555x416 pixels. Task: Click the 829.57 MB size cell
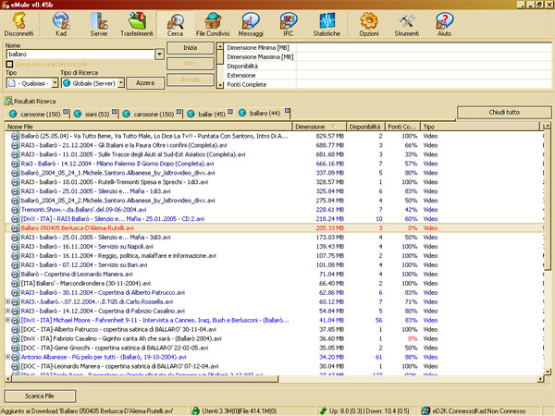tap(330, 136)
